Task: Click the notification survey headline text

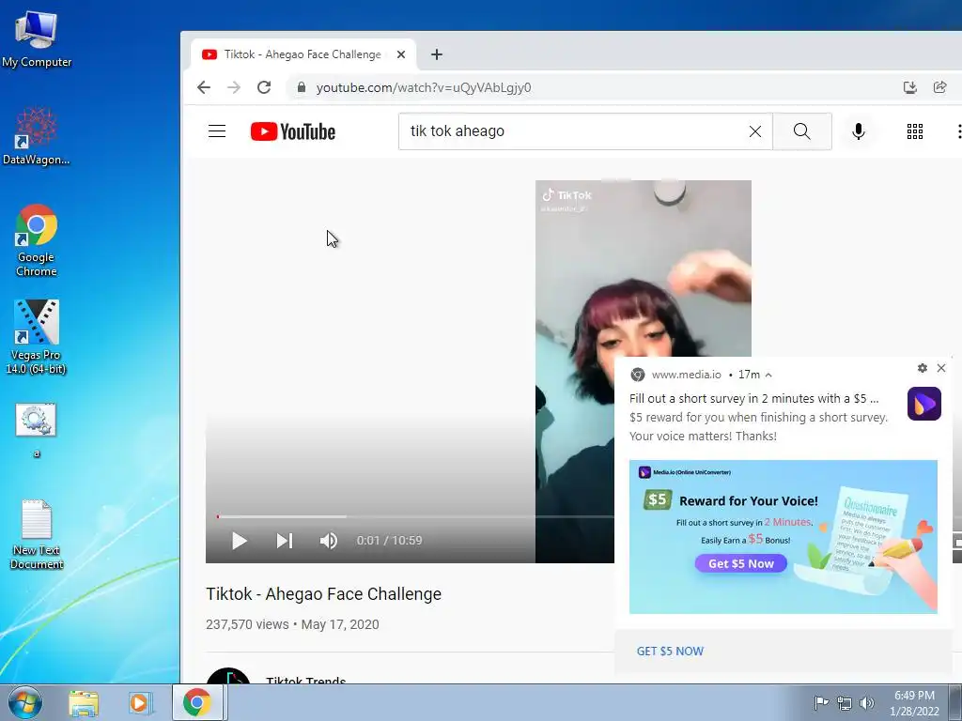Action: pos(754,398)
